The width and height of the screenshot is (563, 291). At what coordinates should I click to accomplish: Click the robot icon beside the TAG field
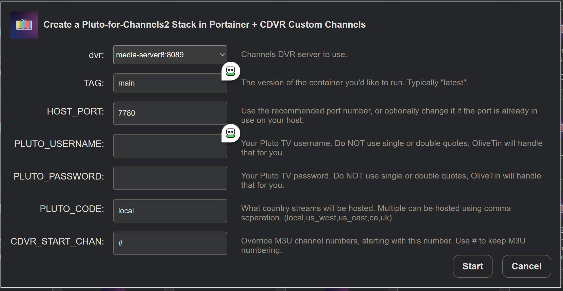coord(230,71)
